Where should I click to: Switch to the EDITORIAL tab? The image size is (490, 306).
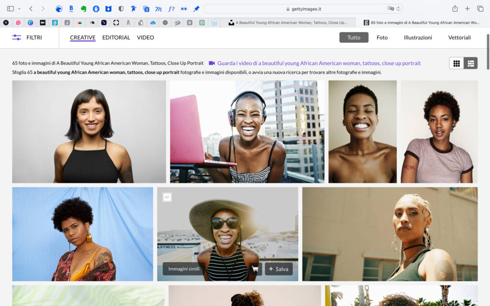(x=116, y=37)
